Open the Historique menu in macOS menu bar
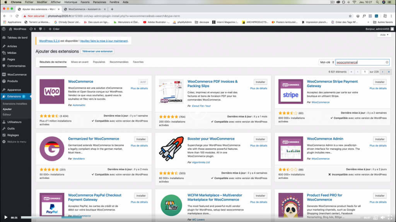The height and width of the screenshot is (222, 396). pyautogui.click(x=71, y=2)
